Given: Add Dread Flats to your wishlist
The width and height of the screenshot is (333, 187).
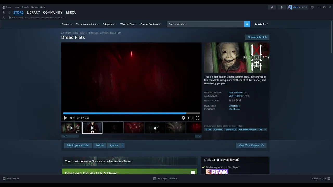Looking at the screenshot, I should 78,145.
